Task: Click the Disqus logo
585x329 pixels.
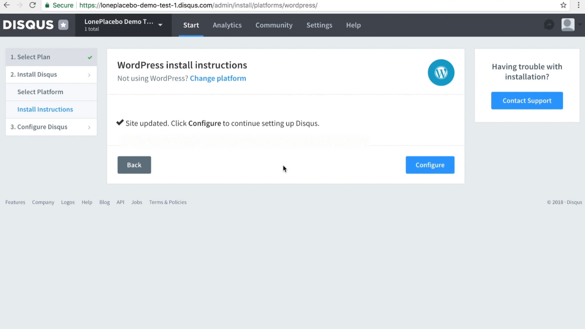Action: tap(28, 25)
